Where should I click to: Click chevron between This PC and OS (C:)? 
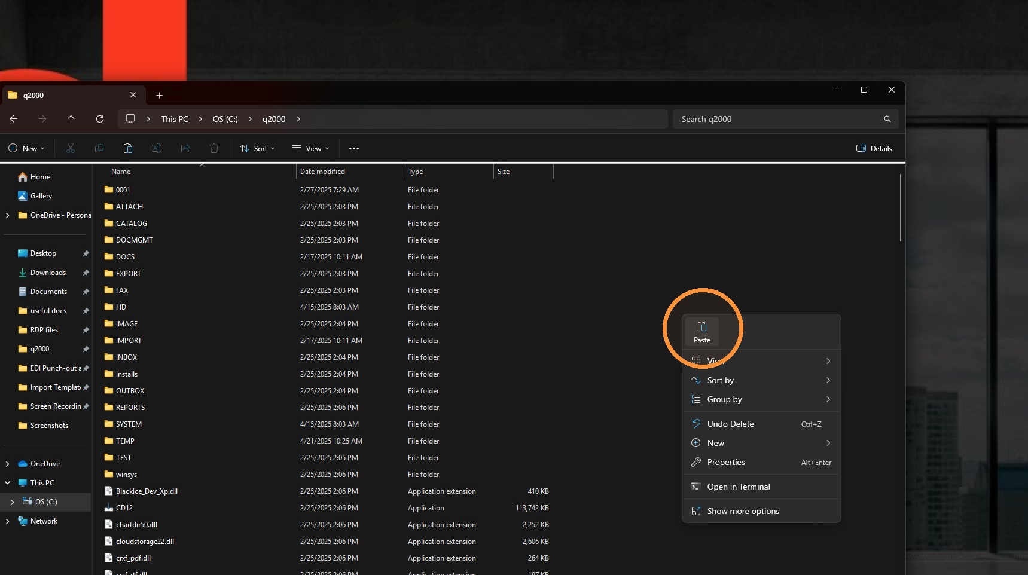click(200, 119)
